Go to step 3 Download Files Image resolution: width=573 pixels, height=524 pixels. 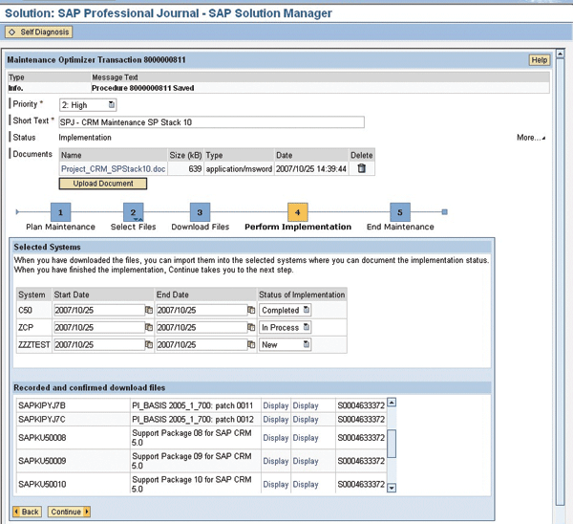(200, 212)
